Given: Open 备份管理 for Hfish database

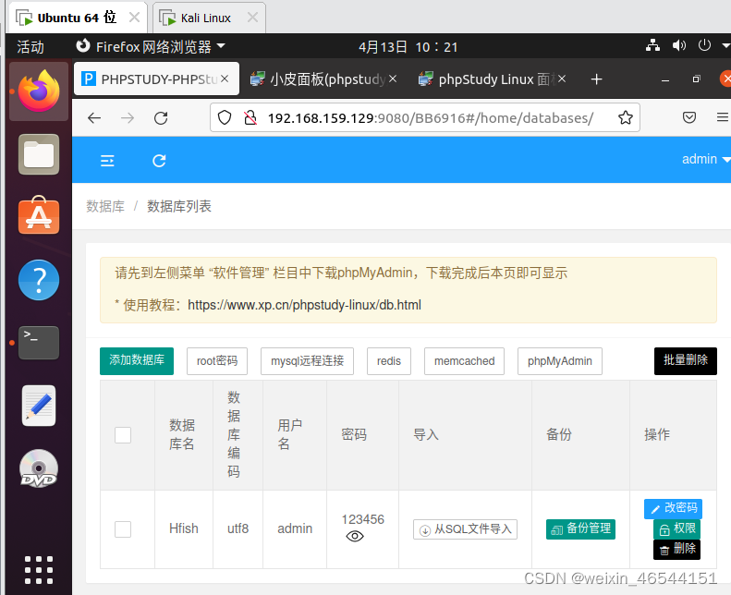Looking at the screenshot, I should [581, 528].
